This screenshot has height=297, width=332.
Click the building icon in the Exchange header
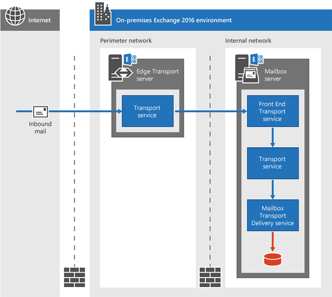coord(103,14)
